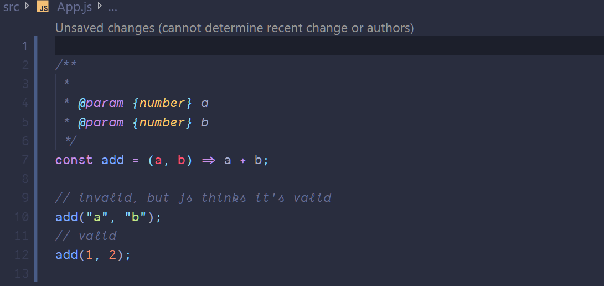Click line number 13 in the gutter
The height and width of the screenshot is (286, 604).
click(22, 274)
